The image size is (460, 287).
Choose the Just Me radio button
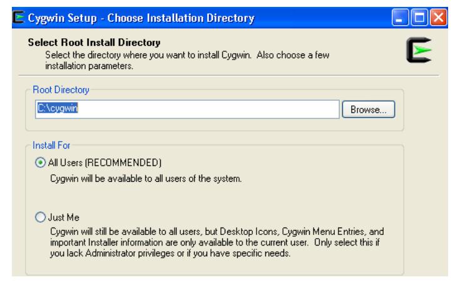[41, 217]
